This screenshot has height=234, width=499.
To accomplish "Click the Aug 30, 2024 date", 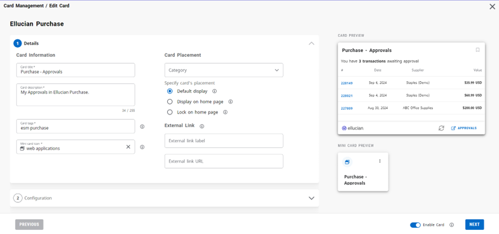I will (378, 108).
